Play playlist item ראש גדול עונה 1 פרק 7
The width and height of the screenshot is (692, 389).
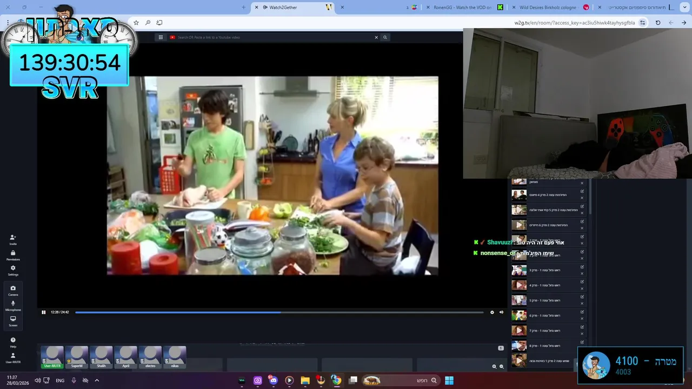coord(519,331)
